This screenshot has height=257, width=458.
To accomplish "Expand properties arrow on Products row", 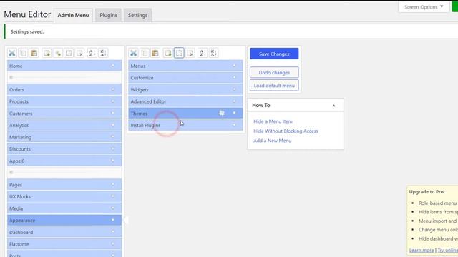I will tap(113, 101).
